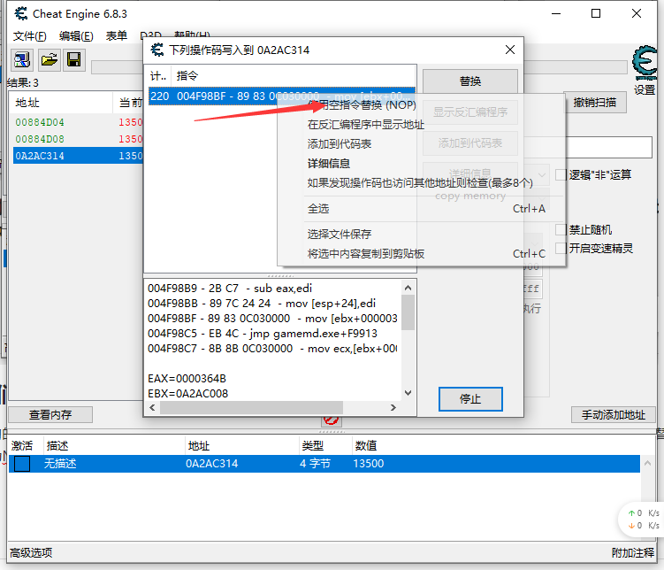Click the open folder toolbar icon
The width and height of the screenshot is (664, 570).
49,60
